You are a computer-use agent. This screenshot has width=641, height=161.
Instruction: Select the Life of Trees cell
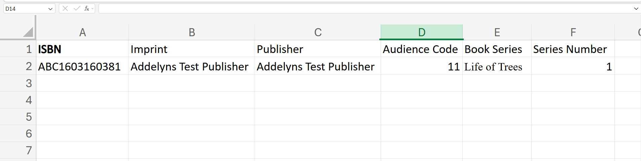click(x=497, y=66)
